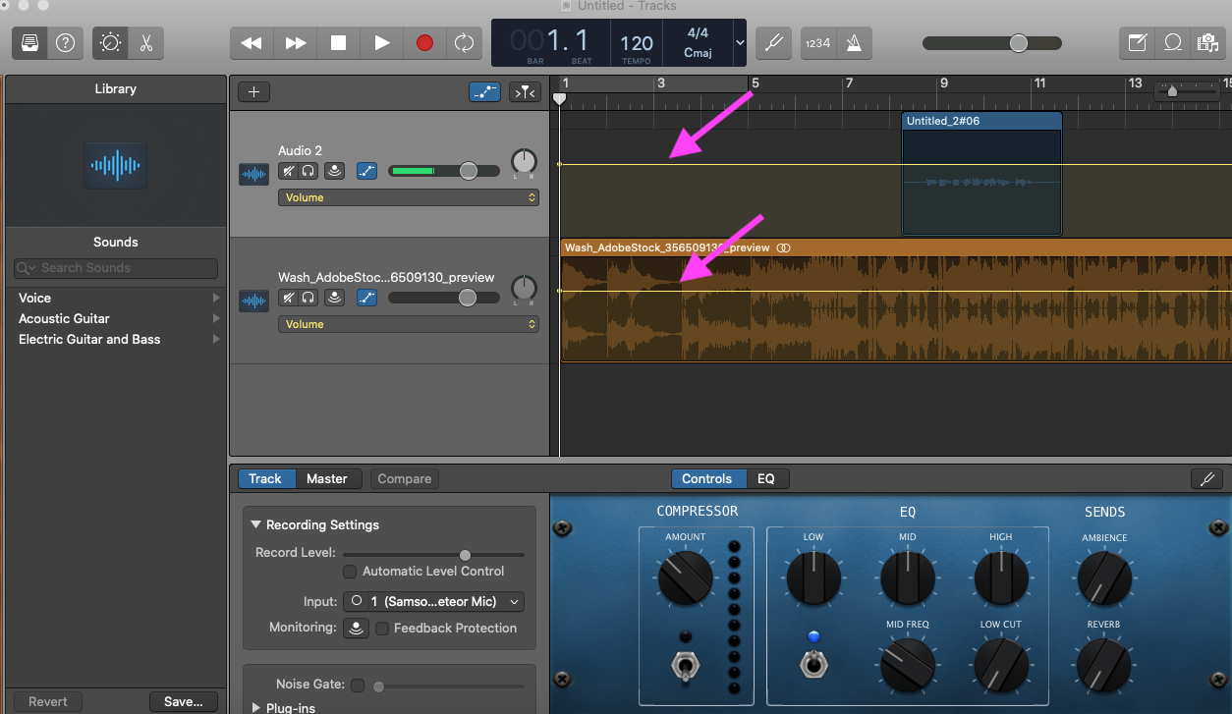Open the Tuner from the toolbar

pyautogui.click(x=773, y=43)
